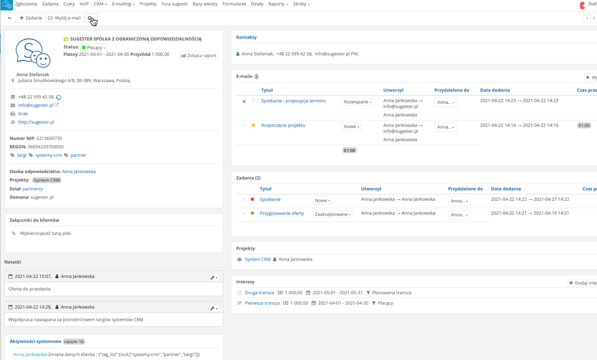The image size is (597, 360).
Task: Open wrench menu on Oferta do przesłania note
Action: point(214,277)
